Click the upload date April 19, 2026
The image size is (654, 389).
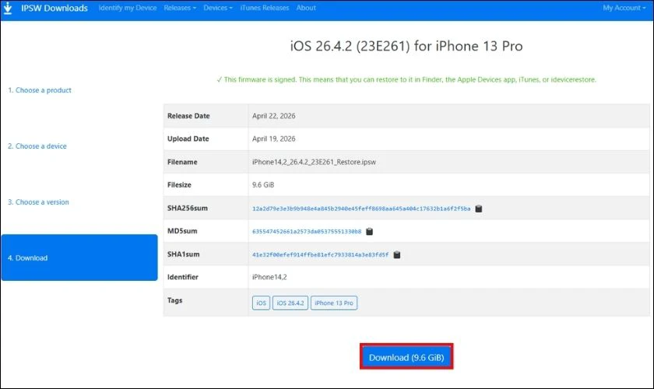[x=273, y=138]
